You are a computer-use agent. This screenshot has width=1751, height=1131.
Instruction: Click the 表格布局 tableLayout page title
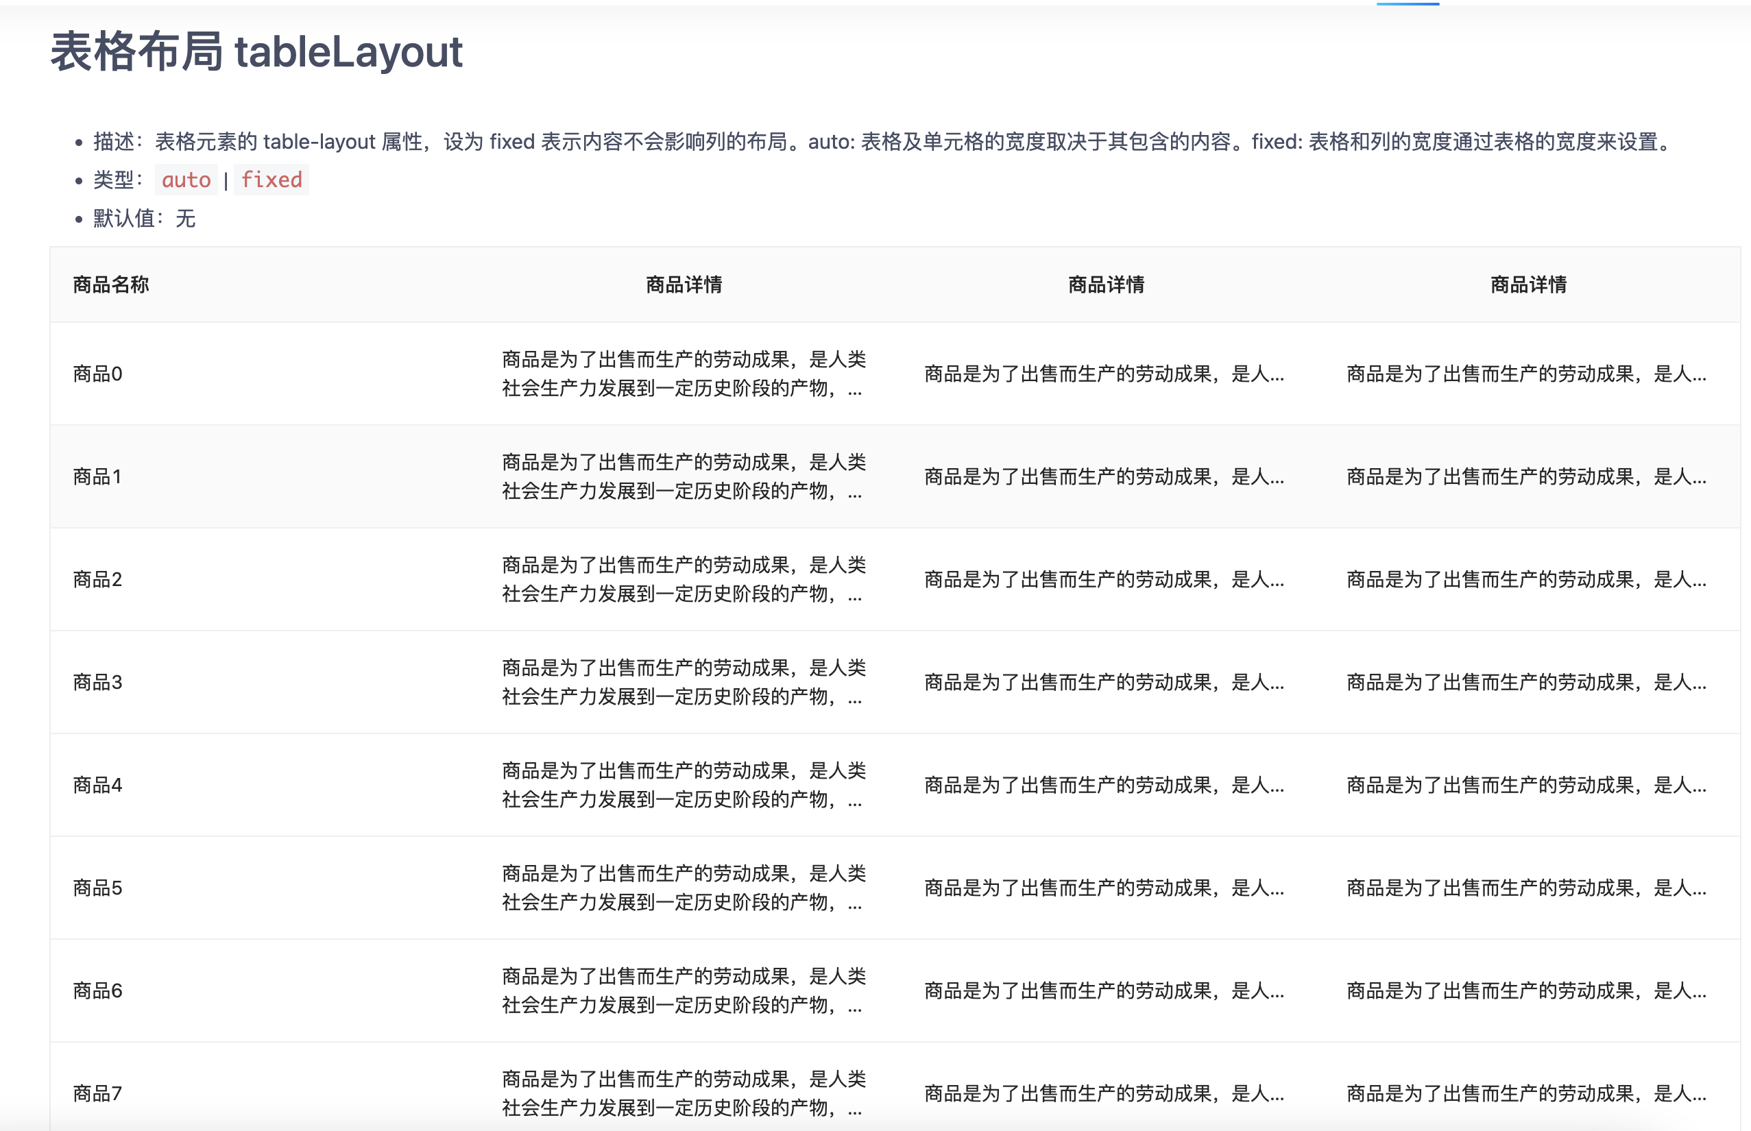coord(256,53)
